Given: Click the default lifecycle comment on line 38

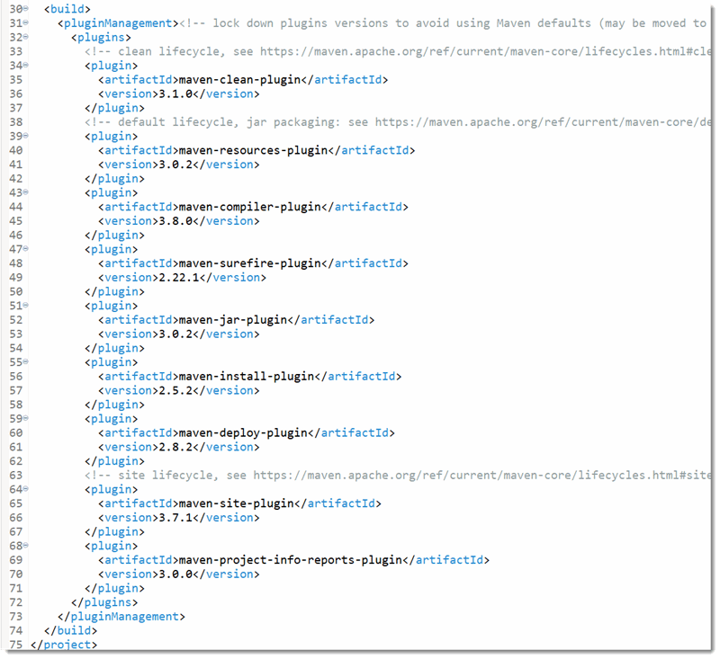Looking at the screenshot, I should tap(398, 122).
